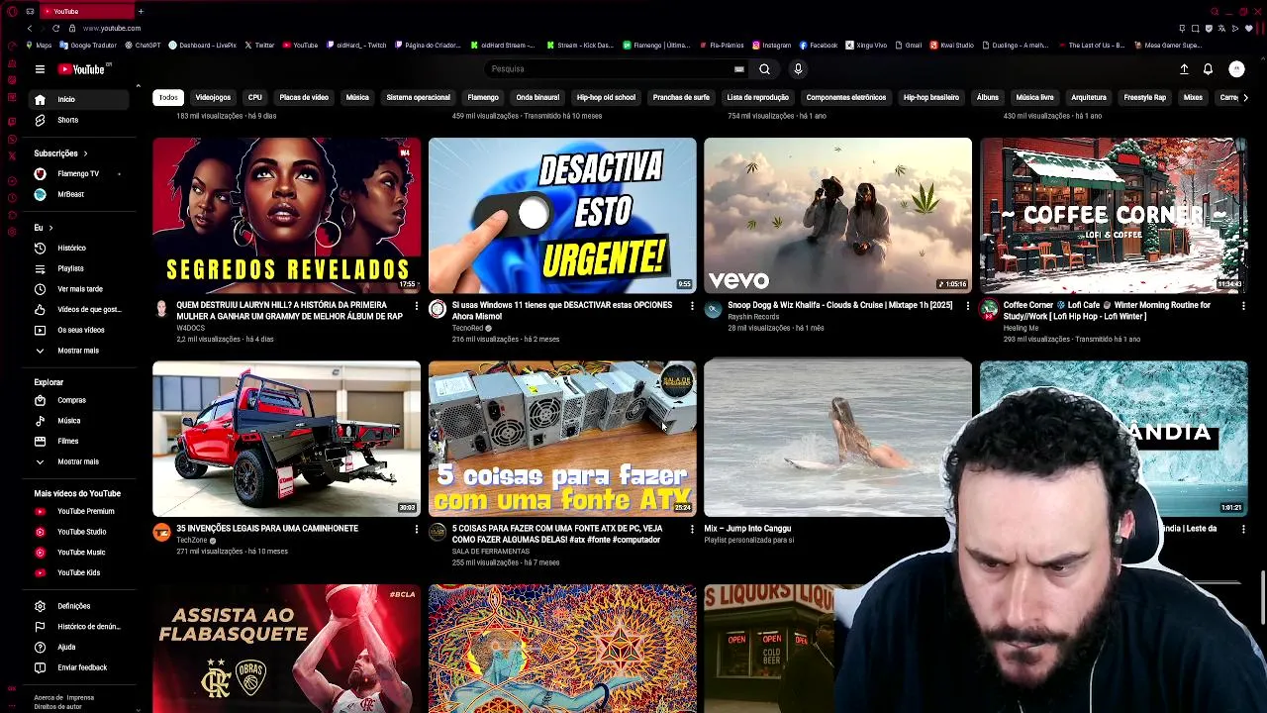Open Compras under Explorar
This screenshot has height=713, width=1267.
pos(78,400)
